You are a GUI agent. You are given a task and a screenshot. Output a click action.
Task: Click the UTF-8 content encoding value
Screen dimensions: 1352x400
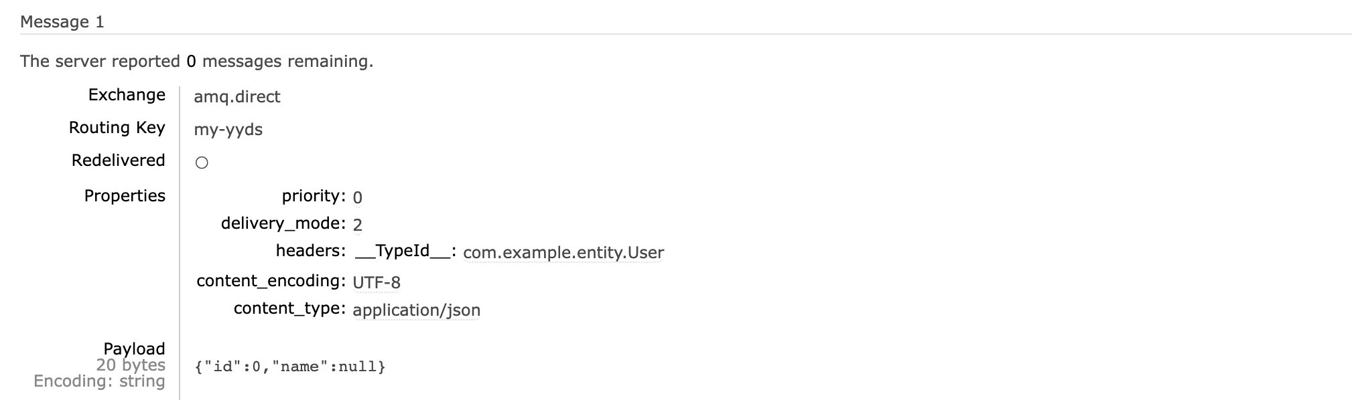377,282
